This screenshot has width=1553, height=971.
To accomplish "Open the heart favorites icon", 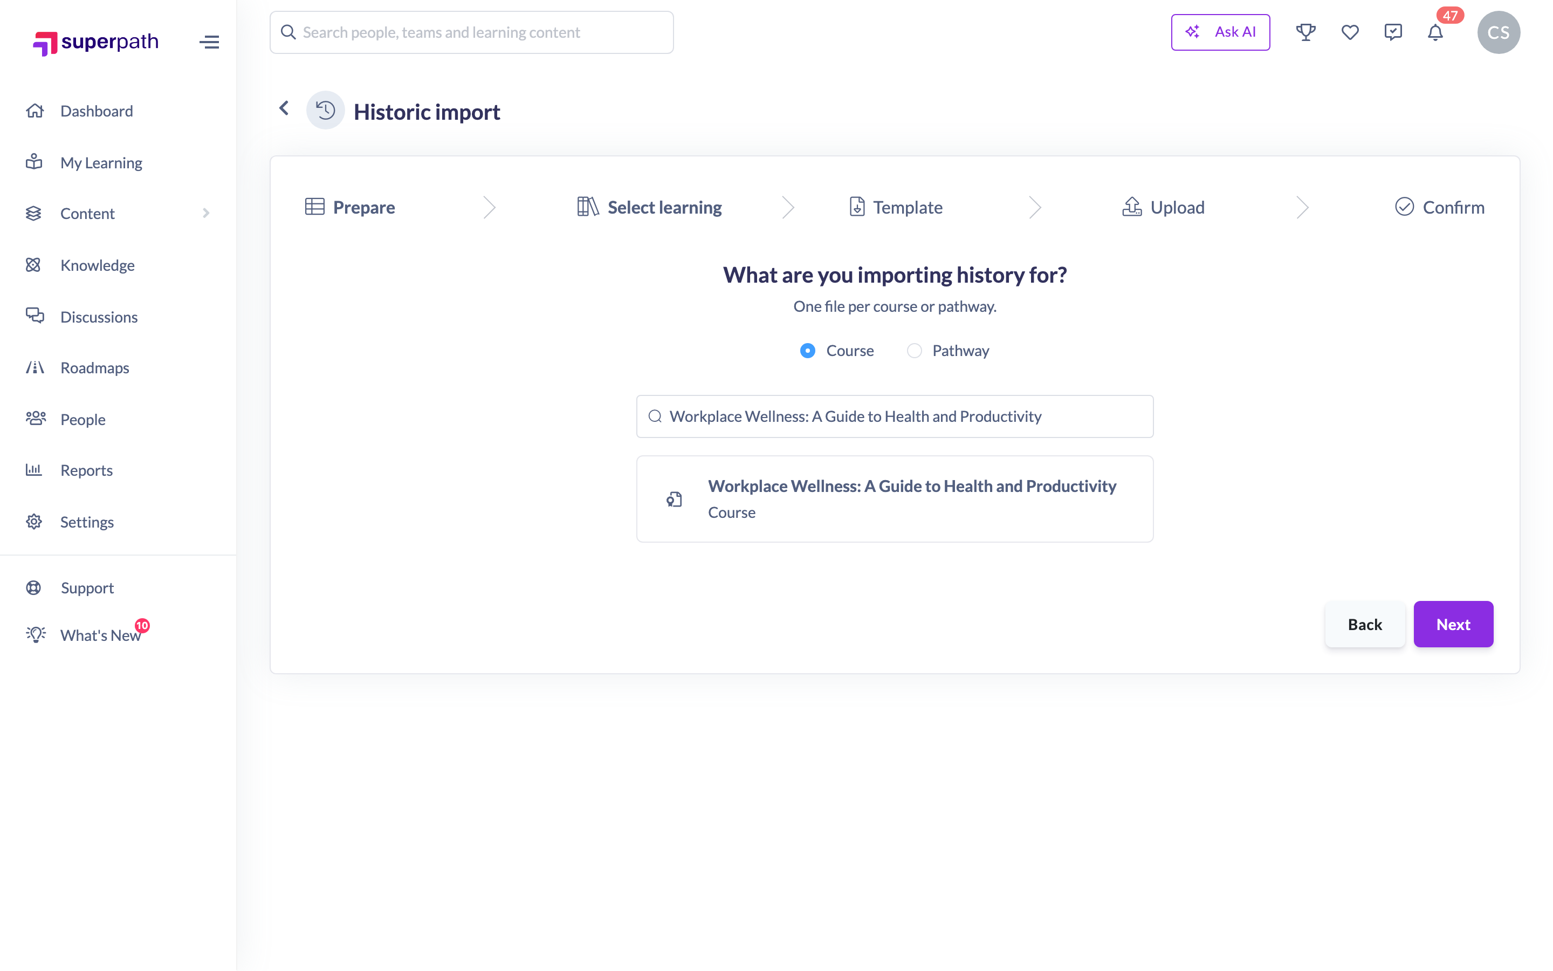I will 1350,32.
